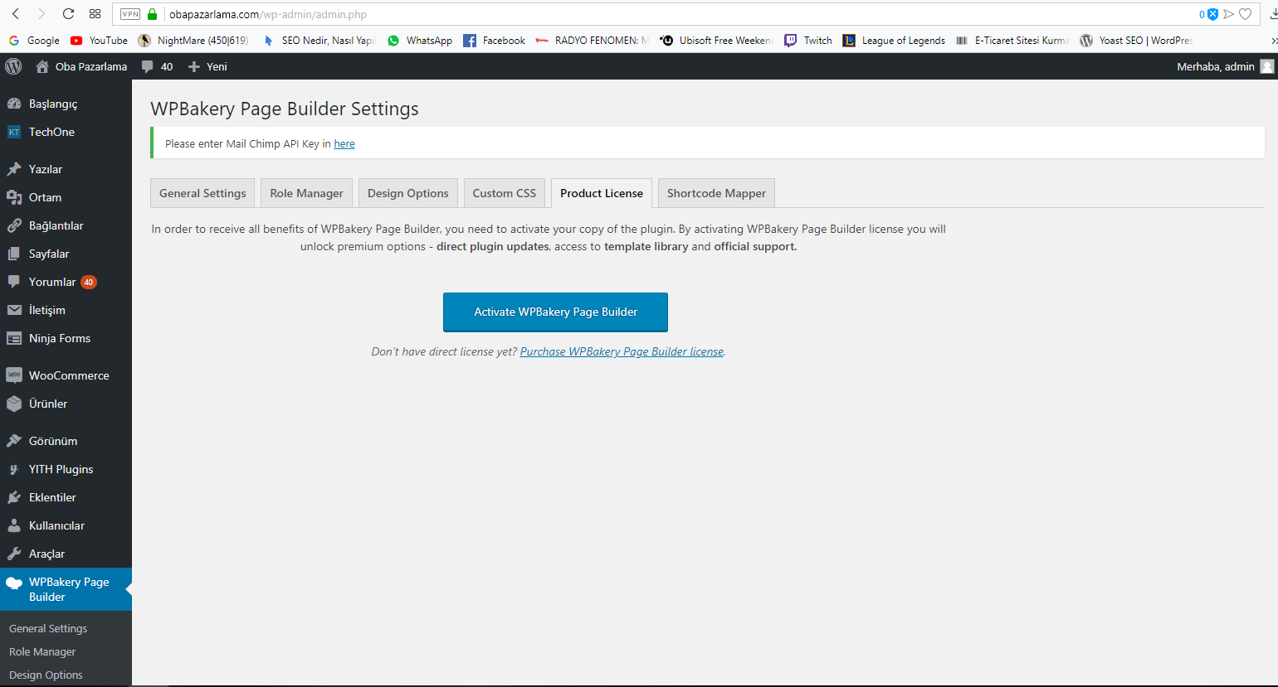Open WhatsApp bookmark

(419, 40)
